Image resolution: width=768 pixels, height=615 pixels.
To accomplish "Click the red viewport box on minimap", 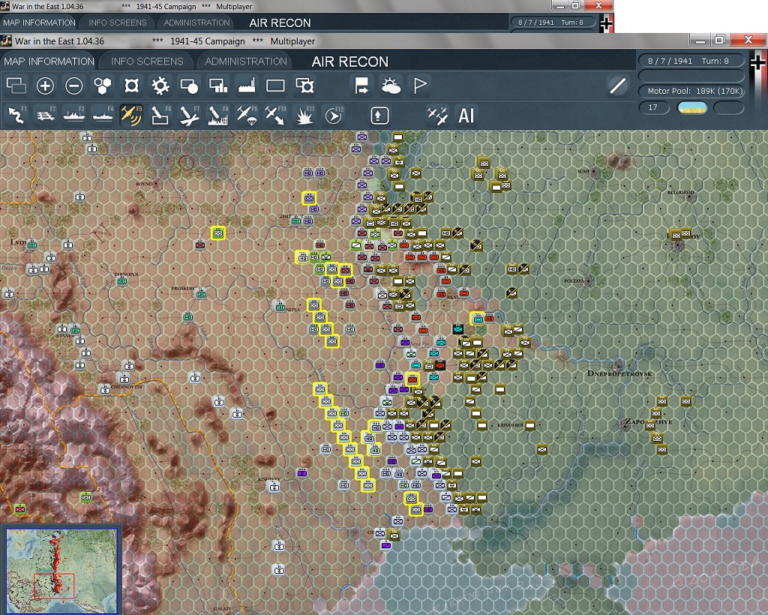I will click(53, 586).
